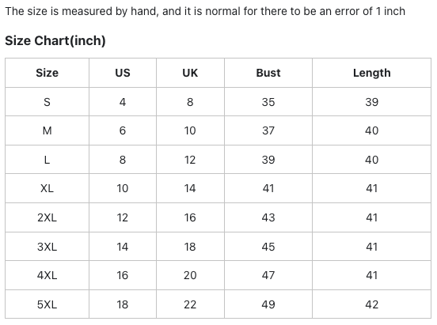Viewport: 437px width, 325px height.
Task: Select the 2XL size cell
Action: pos(47,217)
